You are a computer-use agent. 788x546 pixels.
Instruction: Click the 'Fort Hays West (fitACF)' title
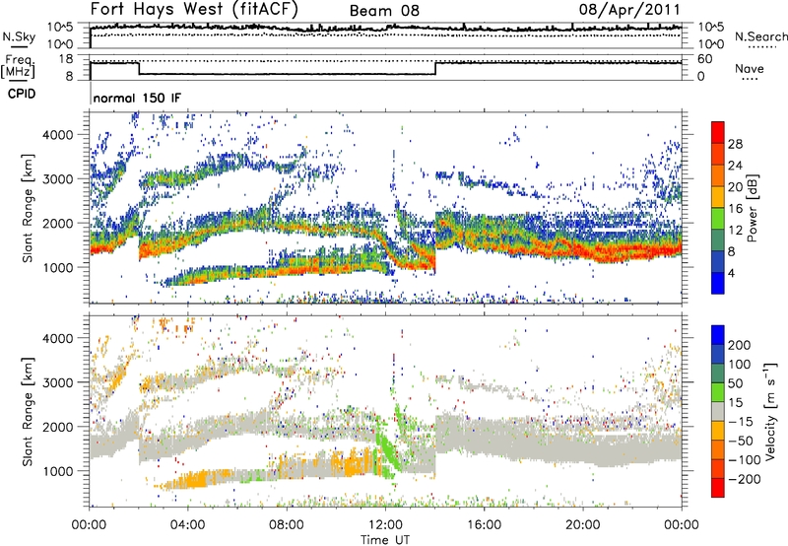194,10
